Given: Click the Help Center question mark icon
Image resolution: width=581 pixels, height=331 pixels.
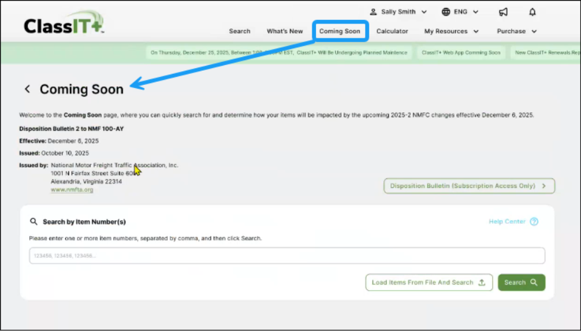Looking at the screenshot, I should click(534, 222).
